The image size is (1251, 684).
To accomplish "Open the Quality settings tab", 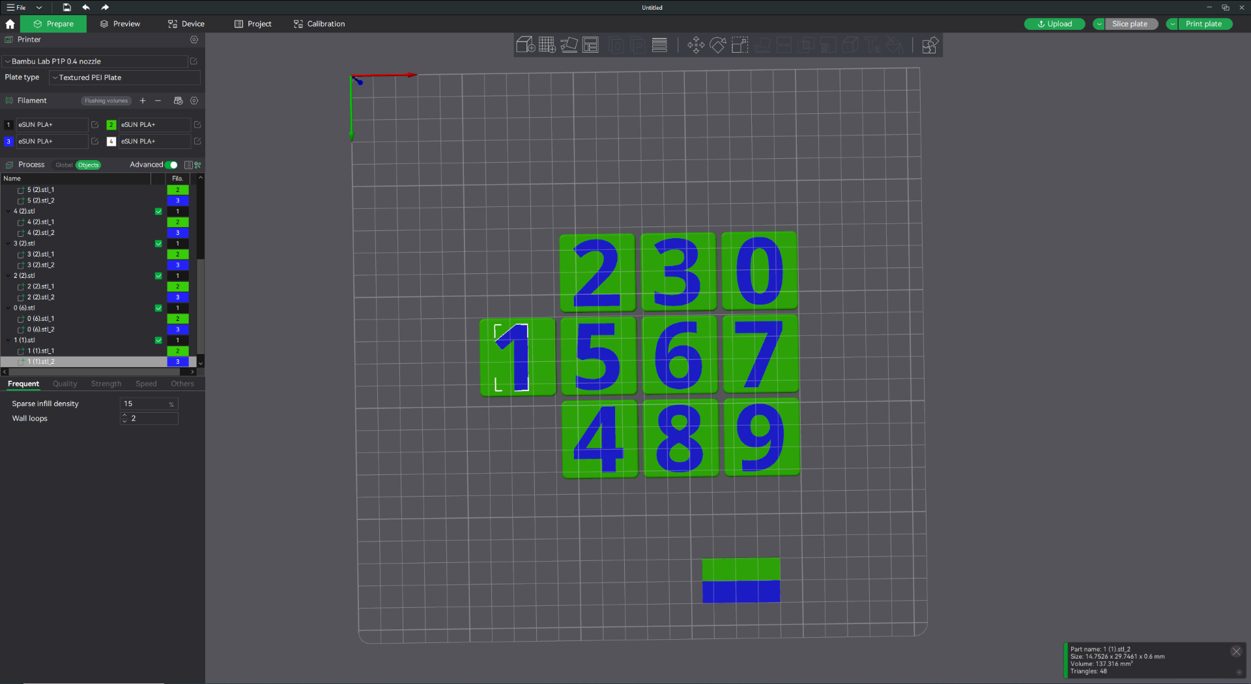I will (65, 384).
